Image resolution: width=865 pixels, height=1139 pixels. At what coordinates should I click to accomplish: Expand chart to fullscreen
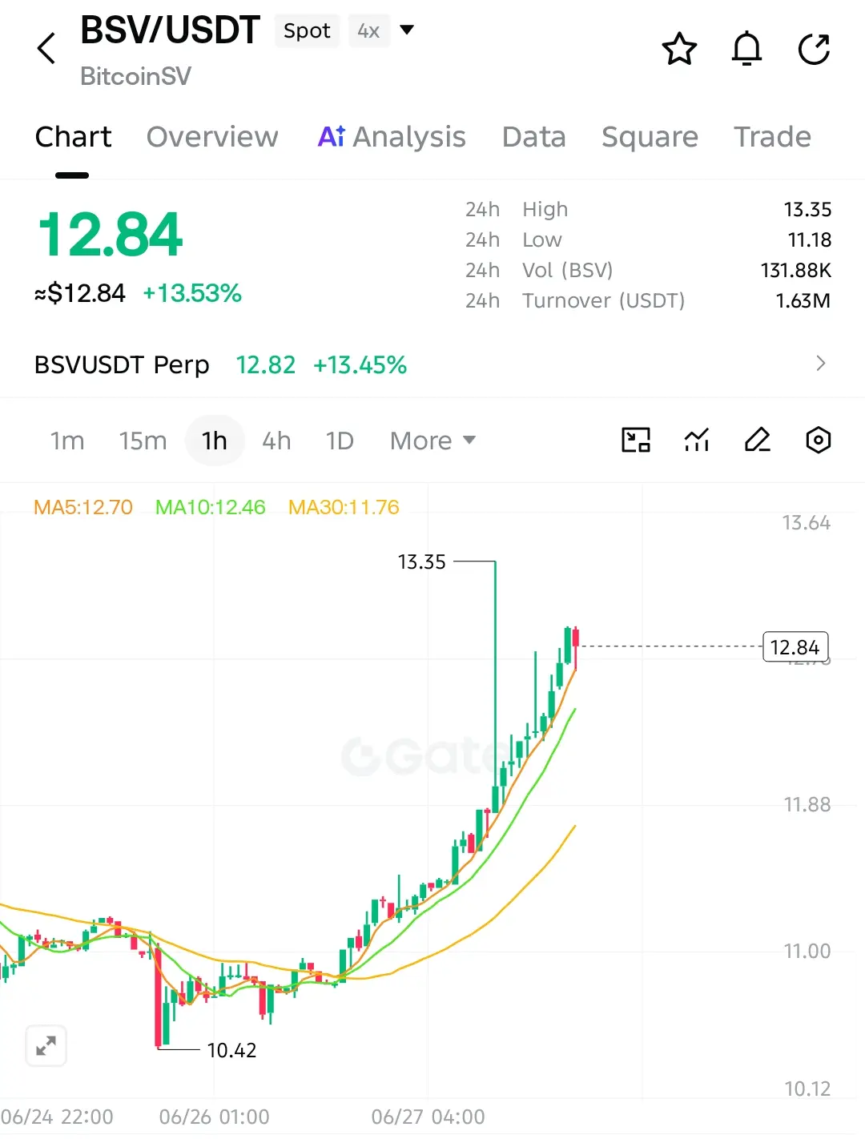pos(46,1045)
